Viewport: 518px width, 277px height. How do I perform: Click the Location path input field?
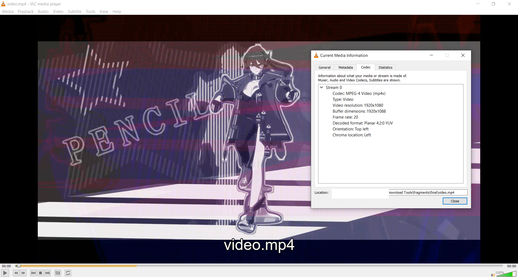click(399, 193)
